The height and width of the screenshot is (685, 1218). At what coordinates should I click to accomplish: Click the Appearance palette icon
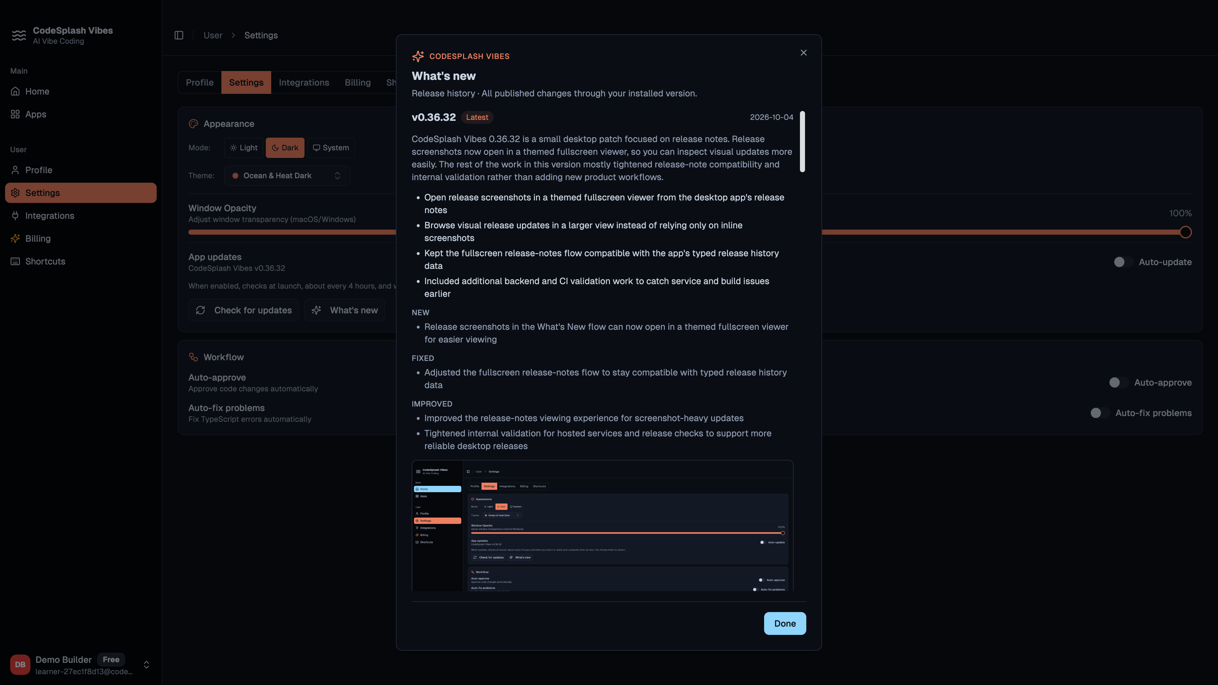pos(193,124)
